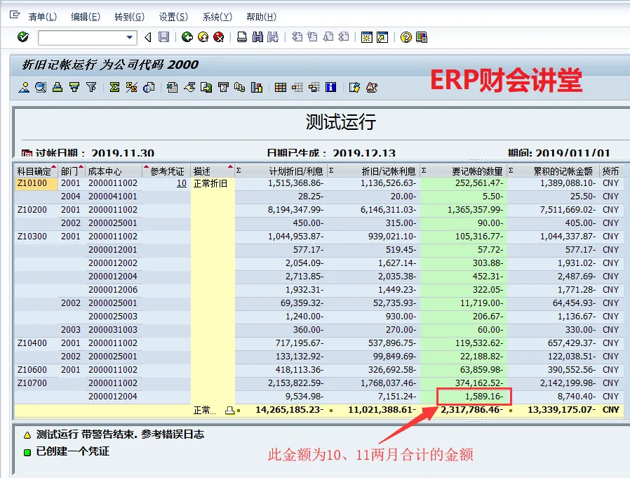The image size is (630, 478).
Task: Click the Details magnifier icon in ALV toolbar
Action: pyautogui.click(x=41, y=87)
